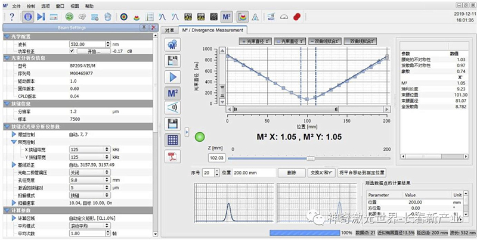Click the blue start measurement play icon

(x=172, y=77)
